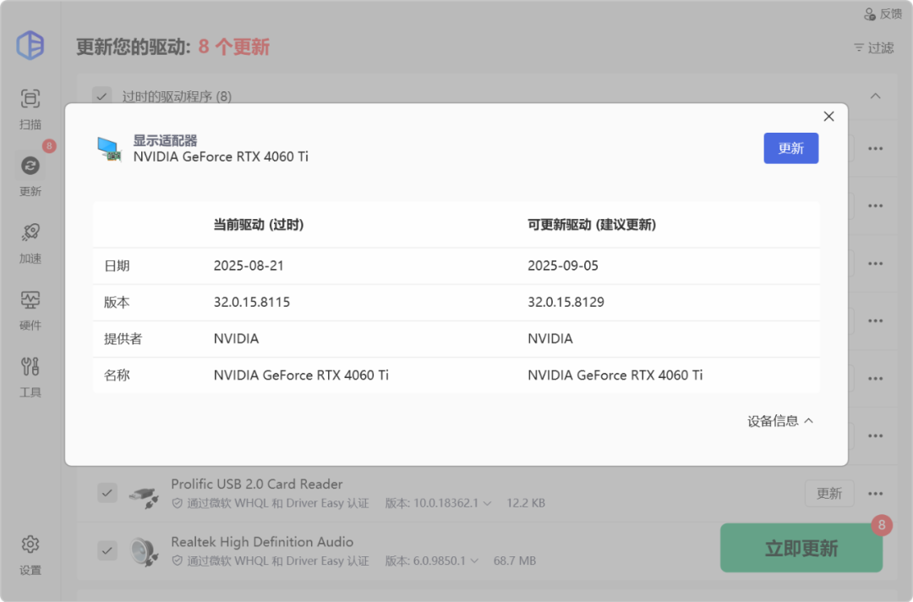Click Update (更新) button for Prolific USB Card Reader
This screenshot has width=913, height=602.
click(829, 493)
